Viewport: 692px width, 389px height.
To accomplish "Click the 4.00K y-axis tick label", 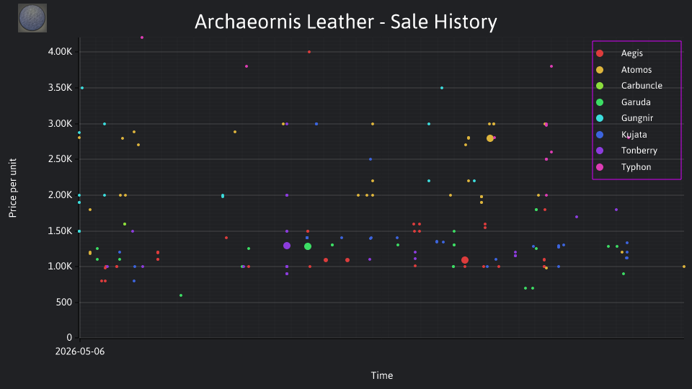I will (x=60, y=52).
